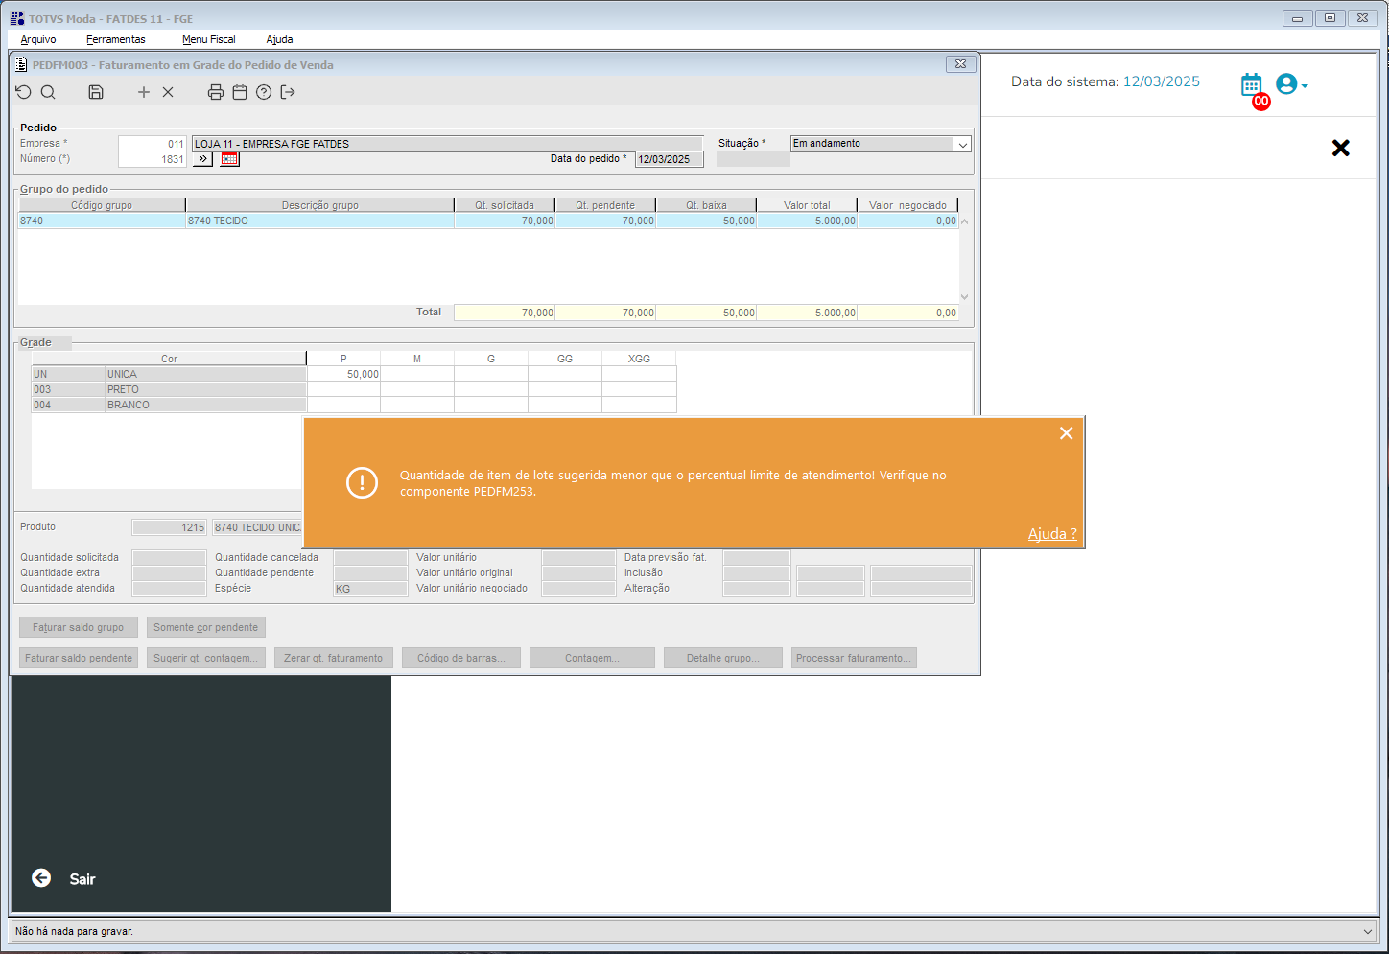This screenshot has width=1389, height=954.
Task: Click the M size column header
Action: click(417, 359)
